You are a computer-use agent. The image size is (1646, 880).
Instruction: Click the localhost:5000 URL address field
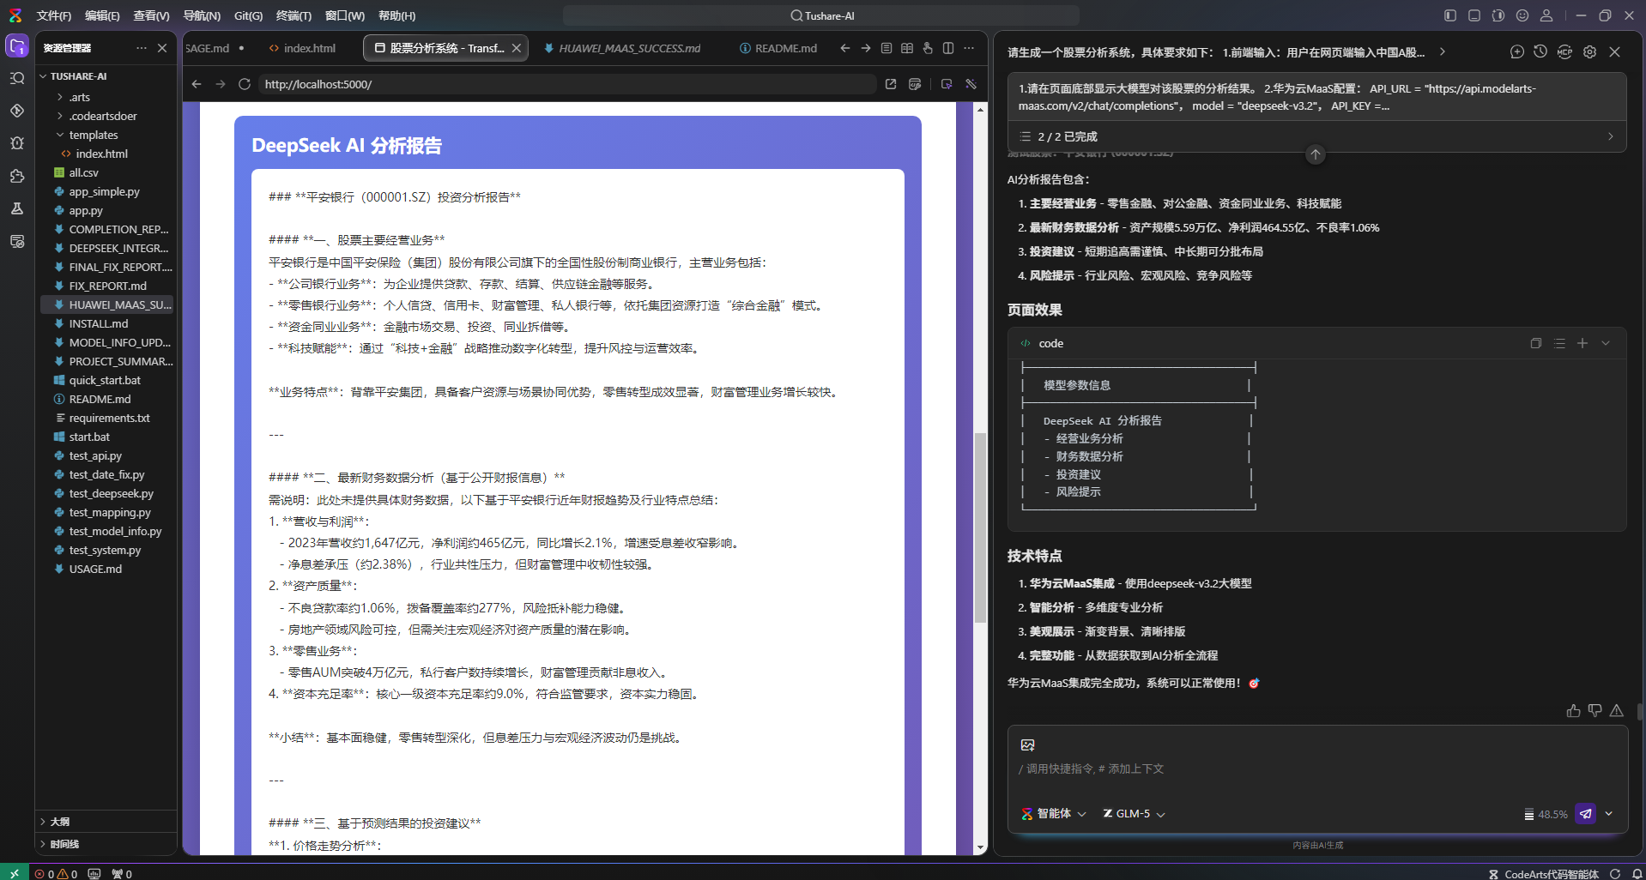[566, 84]
